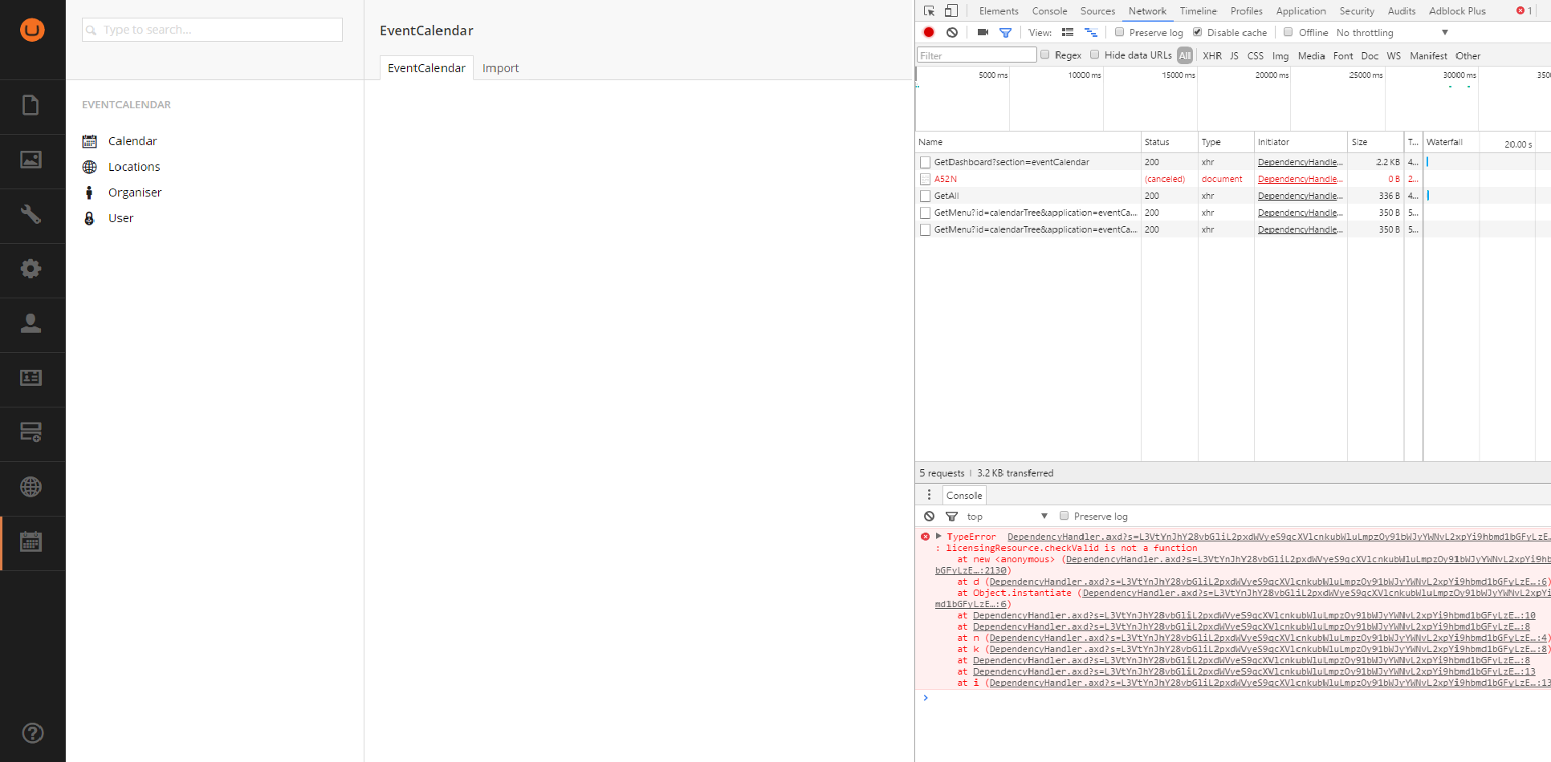1551x762 pixels.
Task: Open console drawer three-dot menu
Action: 929,495
